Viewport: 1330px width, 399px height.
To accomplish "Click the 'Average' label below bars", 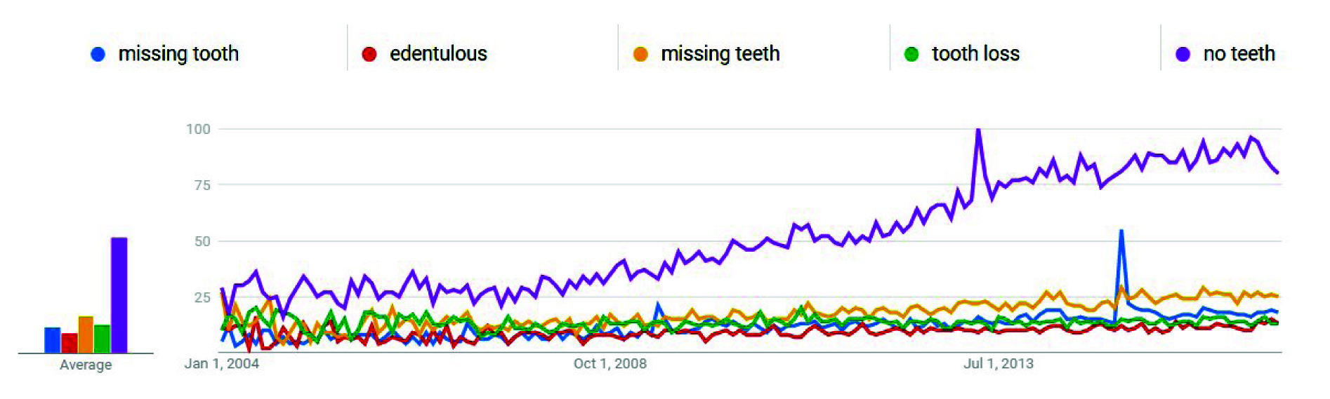I will point(86,365).
